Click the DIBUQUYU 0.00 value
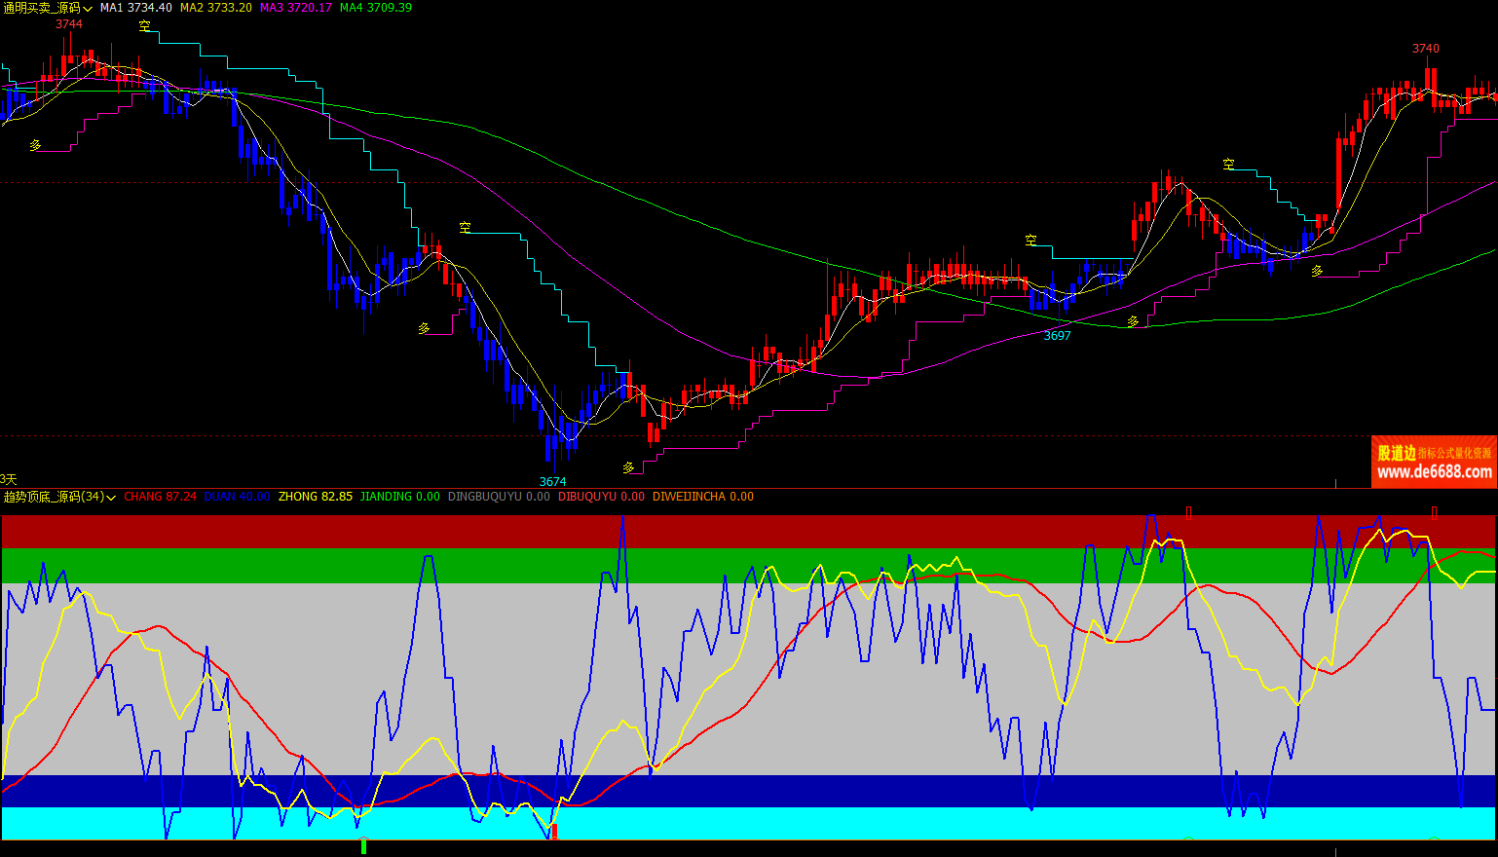This screenshot has height=857, width=1498. pyautogui.click(x=601, y=497)
